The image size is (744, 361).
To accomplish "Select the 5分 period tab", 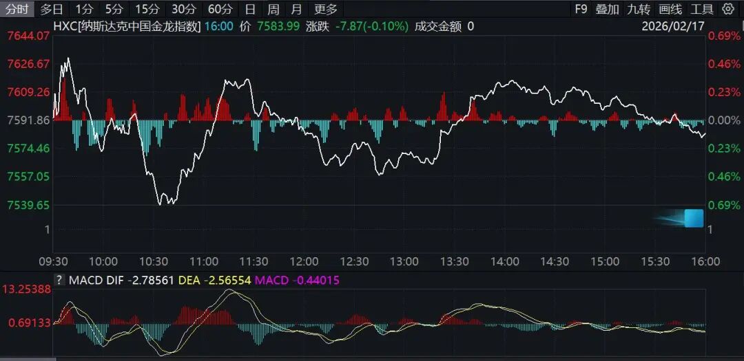I will point(114,9).
